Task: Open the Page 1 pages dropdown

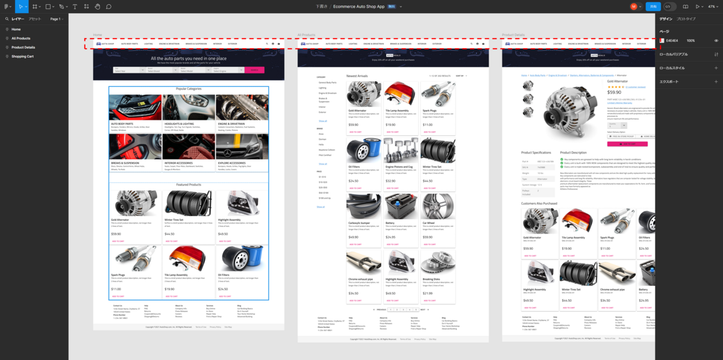Action: click(x=57, y=19)
